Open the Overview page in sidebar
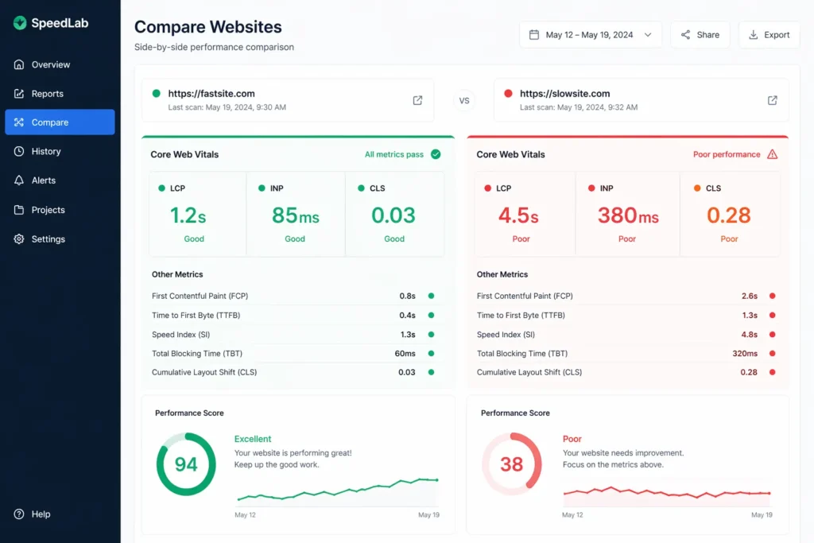Screen dimensions: 814x543 (x=60, y=64)
